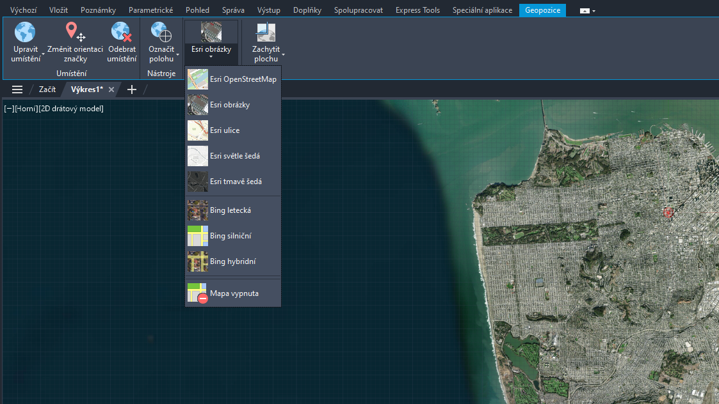The width and height of the screenshot is (719, 404).
Task: Click Zachytit plochu icon
Action: [x=265, y=33]
